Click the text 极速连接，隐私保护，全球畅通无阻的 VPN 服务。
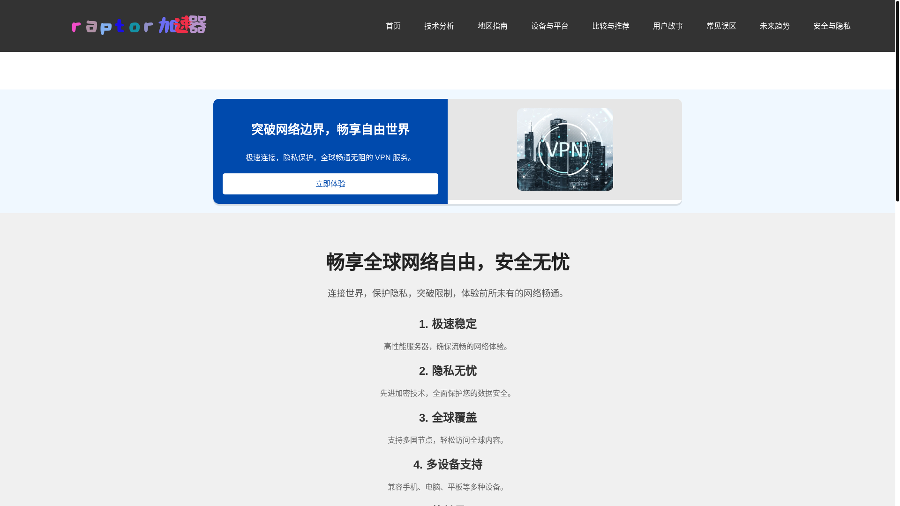The height and width of the screenshot is (506, 900). [x=330, y=157]
